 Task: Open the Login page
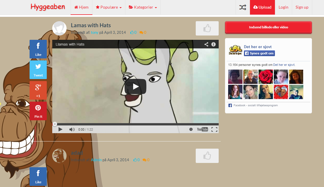pyautogui.click(x=283, y=7)
